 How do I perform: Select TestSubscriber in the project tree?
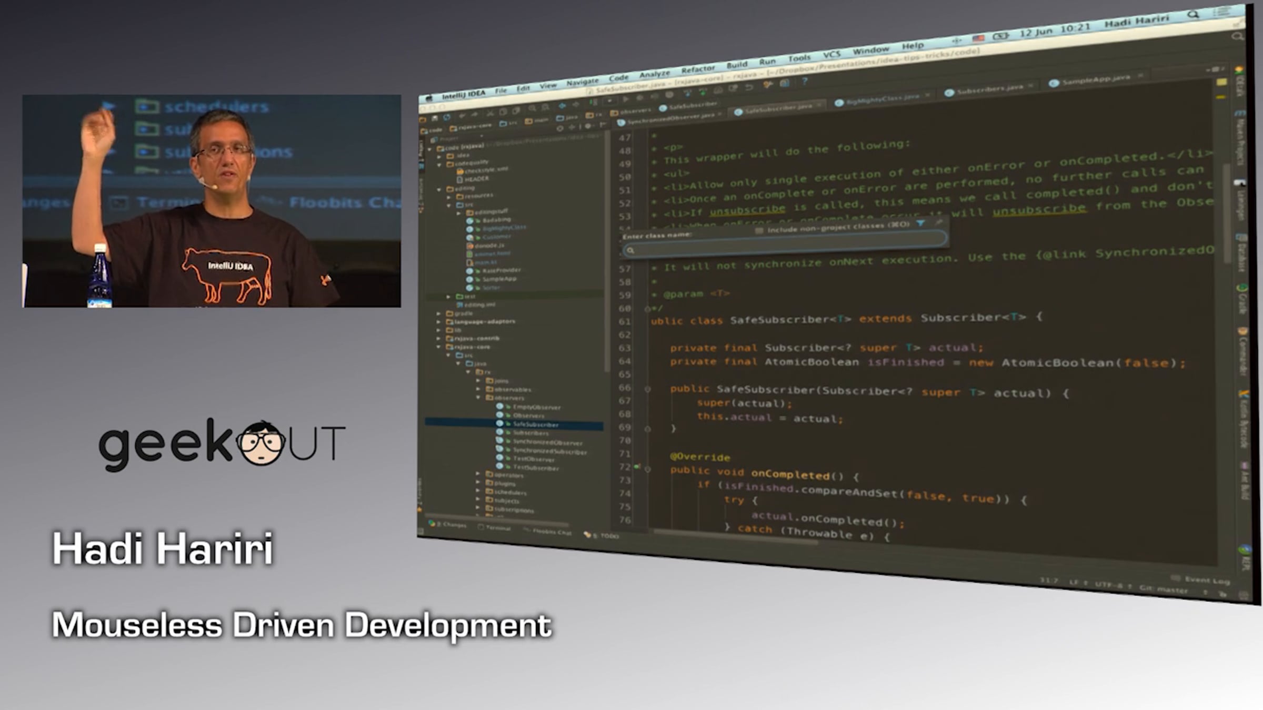(x=536, y=467)
